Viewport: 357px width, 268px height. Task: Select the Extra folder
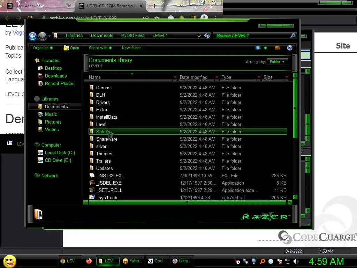pyautogui.click(x=101, y=110)
